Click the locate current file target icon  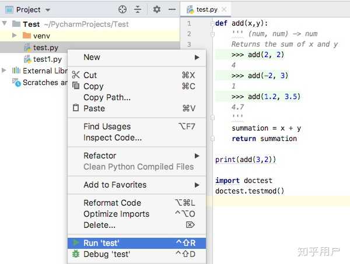point(123,9)
